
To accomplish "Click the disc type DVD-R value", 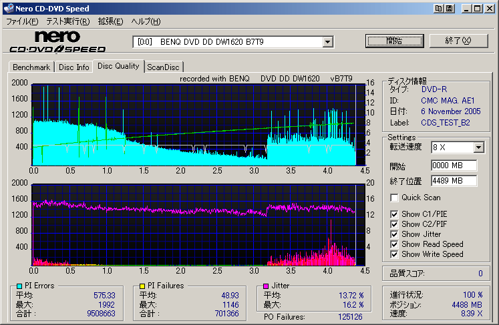I will pos(434,89).
